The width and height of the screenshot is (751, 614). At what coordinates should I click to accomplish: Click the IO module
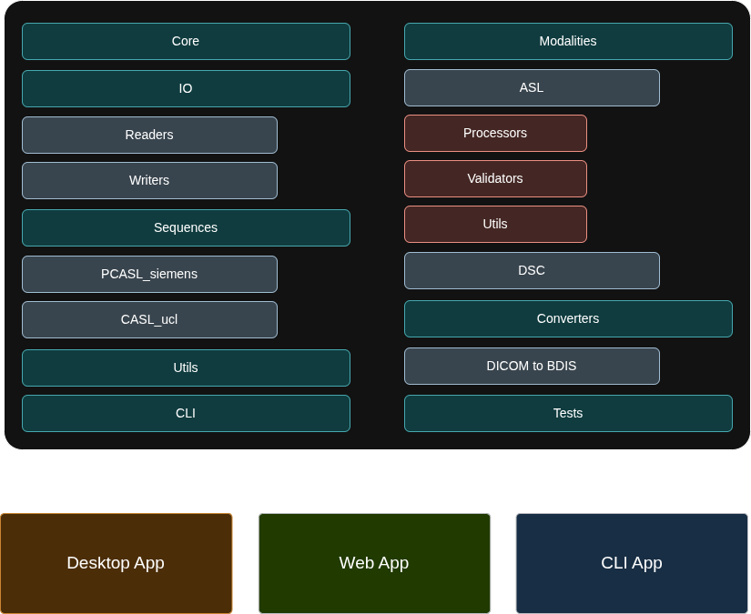pos(186,88)
